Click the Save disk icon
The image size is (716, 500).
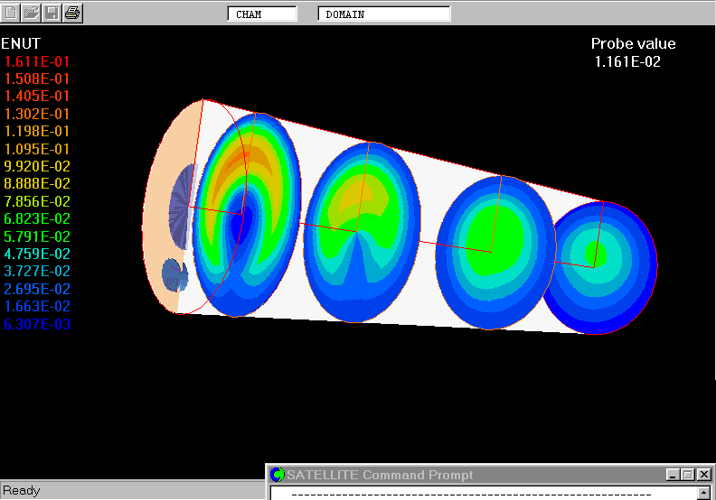[52, 13]
